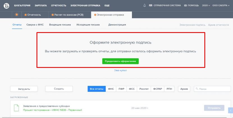Open the Архив отчетности link
The image size is (233, 118).
(x=218, y=25)
